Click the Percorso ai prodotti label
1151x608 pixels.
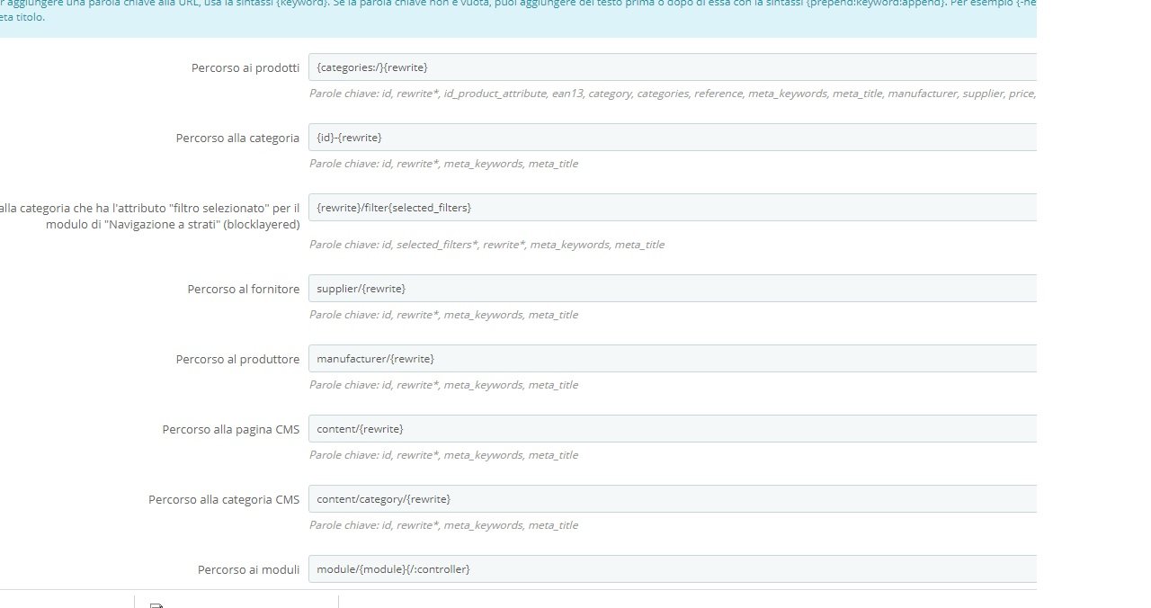(245, 68)
